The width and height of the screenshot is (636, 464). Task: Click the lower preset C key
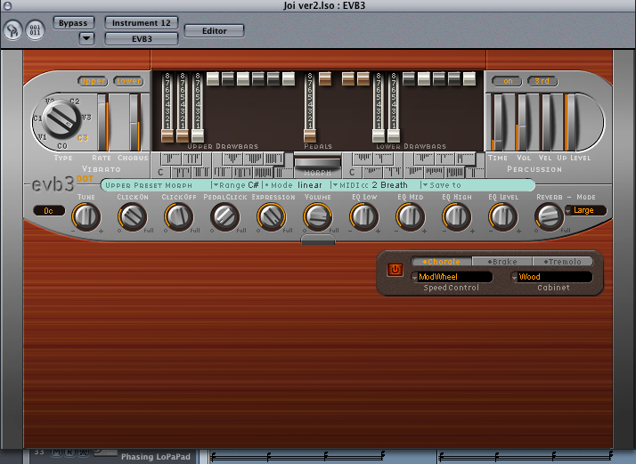click(352, 173)
